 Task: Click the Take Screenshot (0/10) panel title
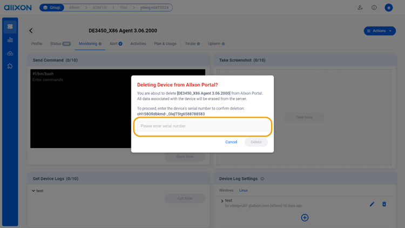point(242,60)
